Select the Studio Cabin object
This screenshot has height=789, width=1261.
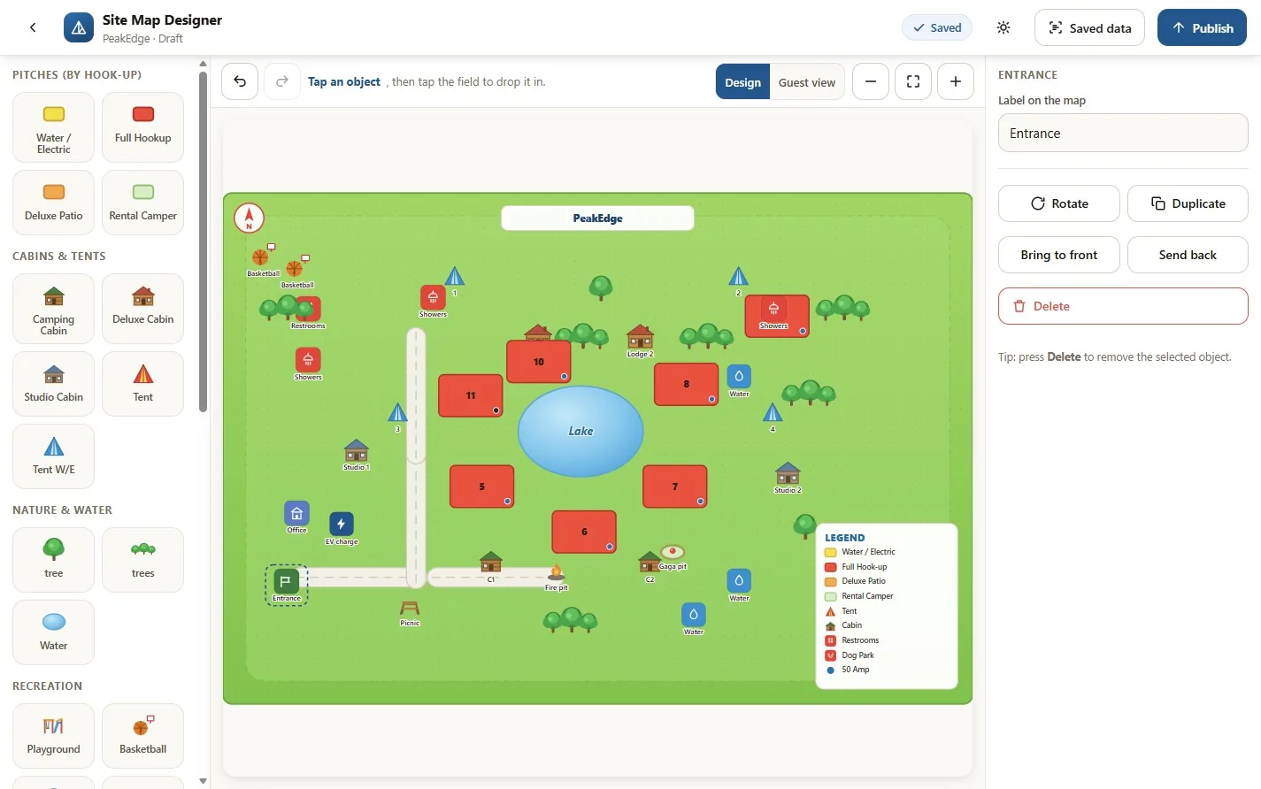click(54, 384)
